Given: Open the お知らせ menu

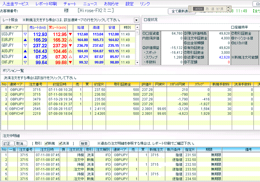Looking at the screenshot, I should pyautogui.click(x=111, y=4).
